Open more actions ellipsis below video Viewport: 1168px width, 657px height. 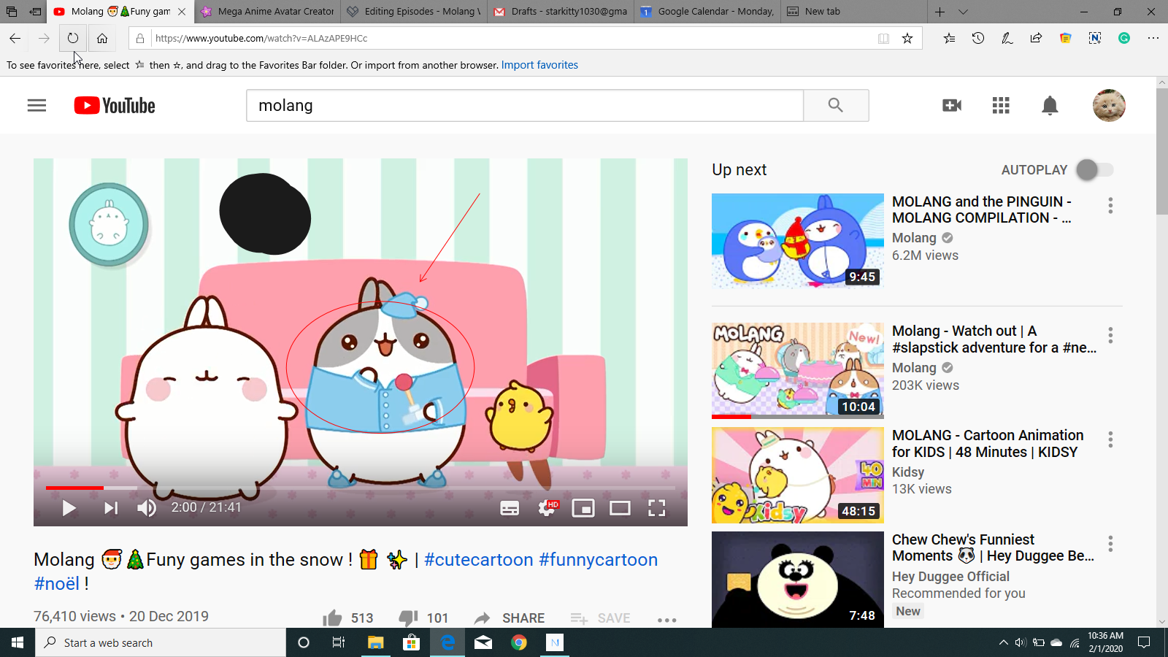point(666,620)
